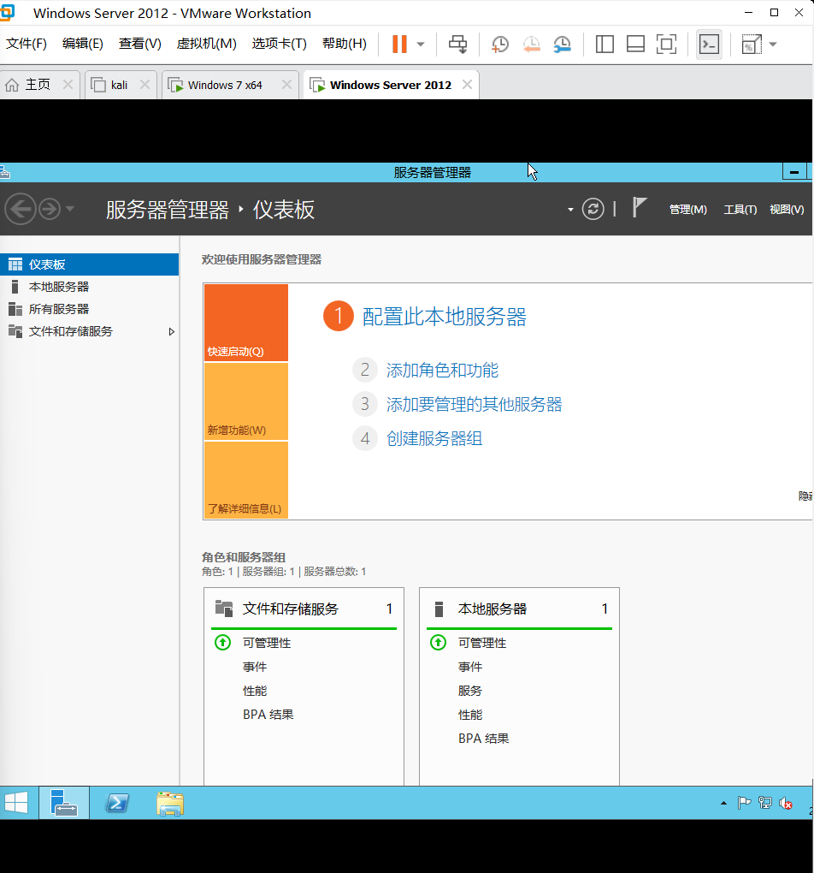Take a snapshot of the VM

point(499,44)
